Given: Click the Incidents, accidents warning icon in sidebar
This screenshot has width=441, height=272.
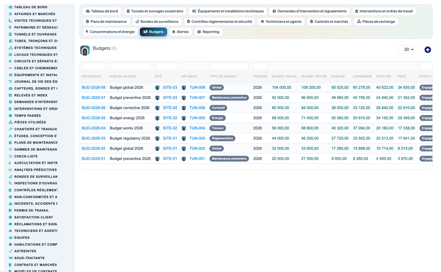Looking at the screenshot, I should coord(10,204).
